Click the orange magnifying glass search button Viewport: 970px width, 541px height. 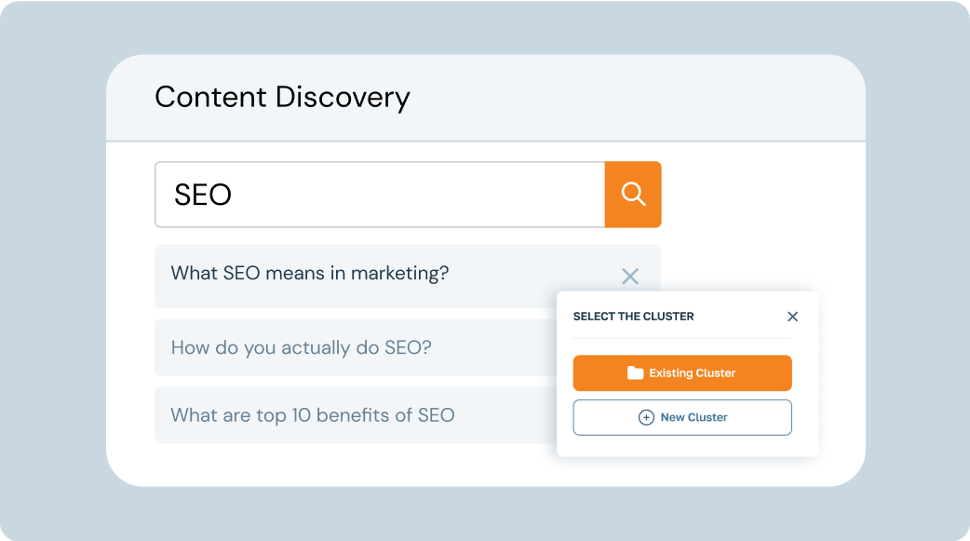[x=633, y=195]
